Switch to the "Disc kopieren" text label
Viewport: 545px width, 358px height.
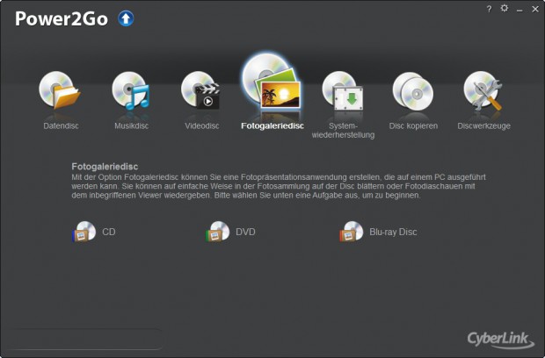point(412,125)
